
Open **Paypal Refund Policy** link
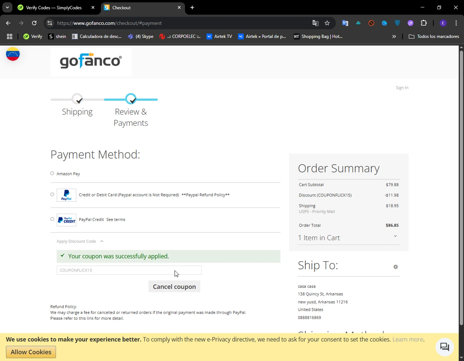click(x=205, y=195)
